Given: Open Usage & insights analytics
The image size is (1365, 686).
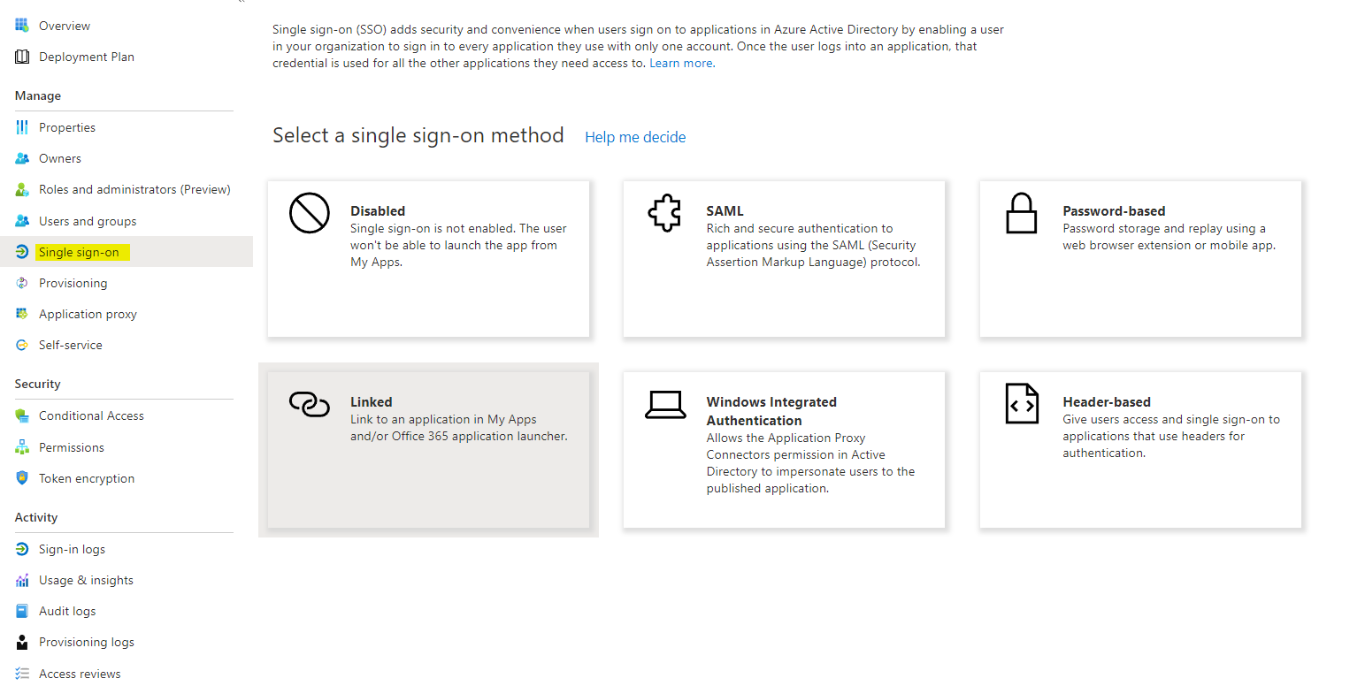Looking at the screenshot, I should [85, 579].
